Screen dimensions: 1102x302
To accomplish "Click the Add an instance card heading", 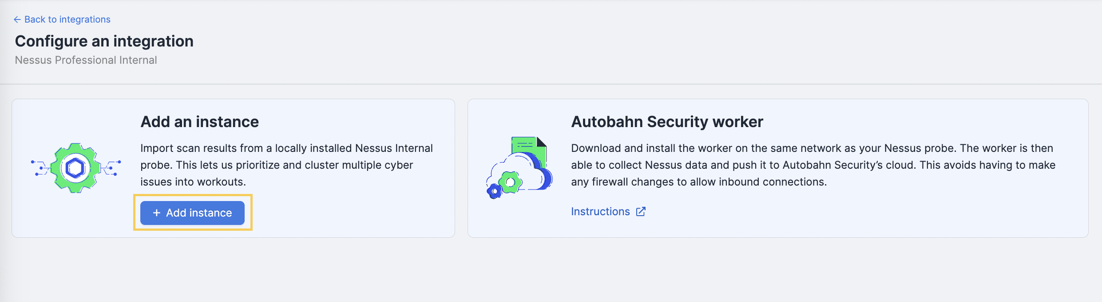I will coord(200,122).
